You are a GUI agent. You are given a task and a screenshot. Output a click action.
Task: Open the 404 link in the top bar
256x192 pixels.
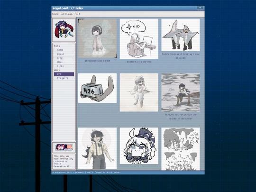(78, 14)
